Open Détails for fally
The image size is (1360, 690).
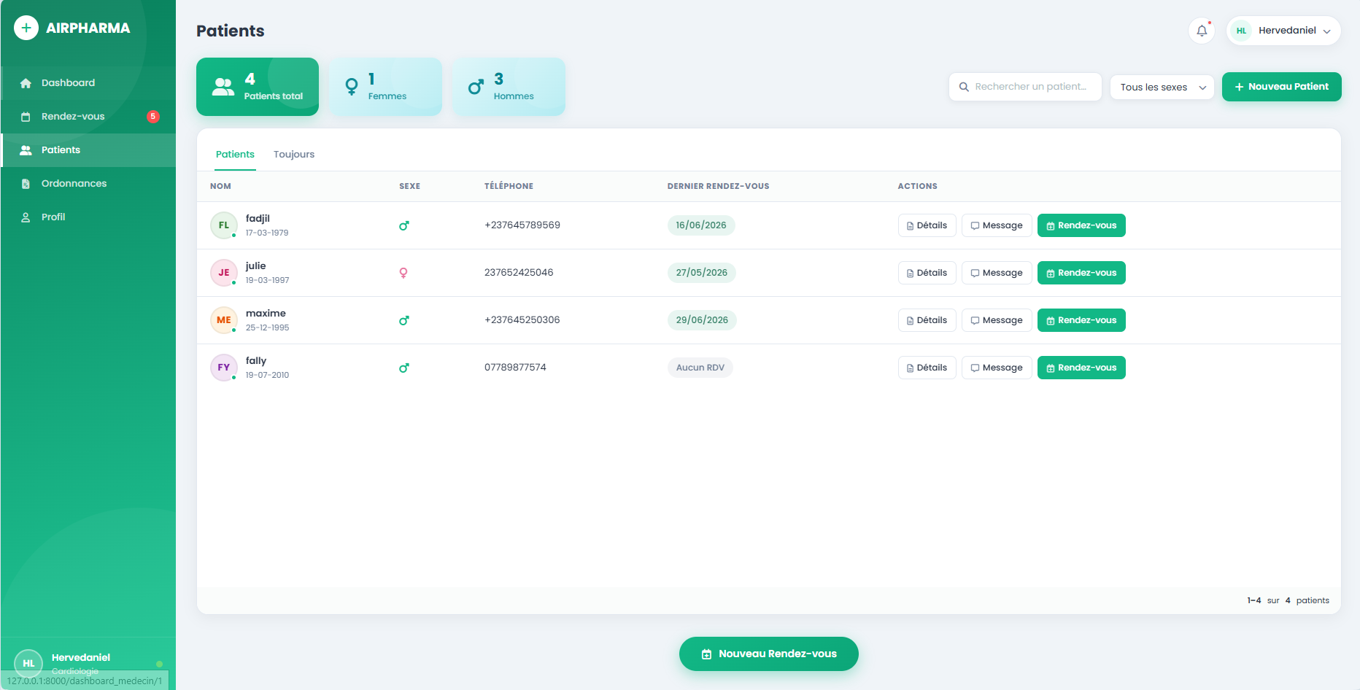tap(927, 368)
